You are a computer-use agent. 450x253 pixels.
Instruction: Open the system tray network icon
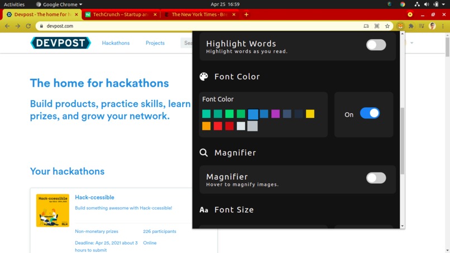(417, 4)
